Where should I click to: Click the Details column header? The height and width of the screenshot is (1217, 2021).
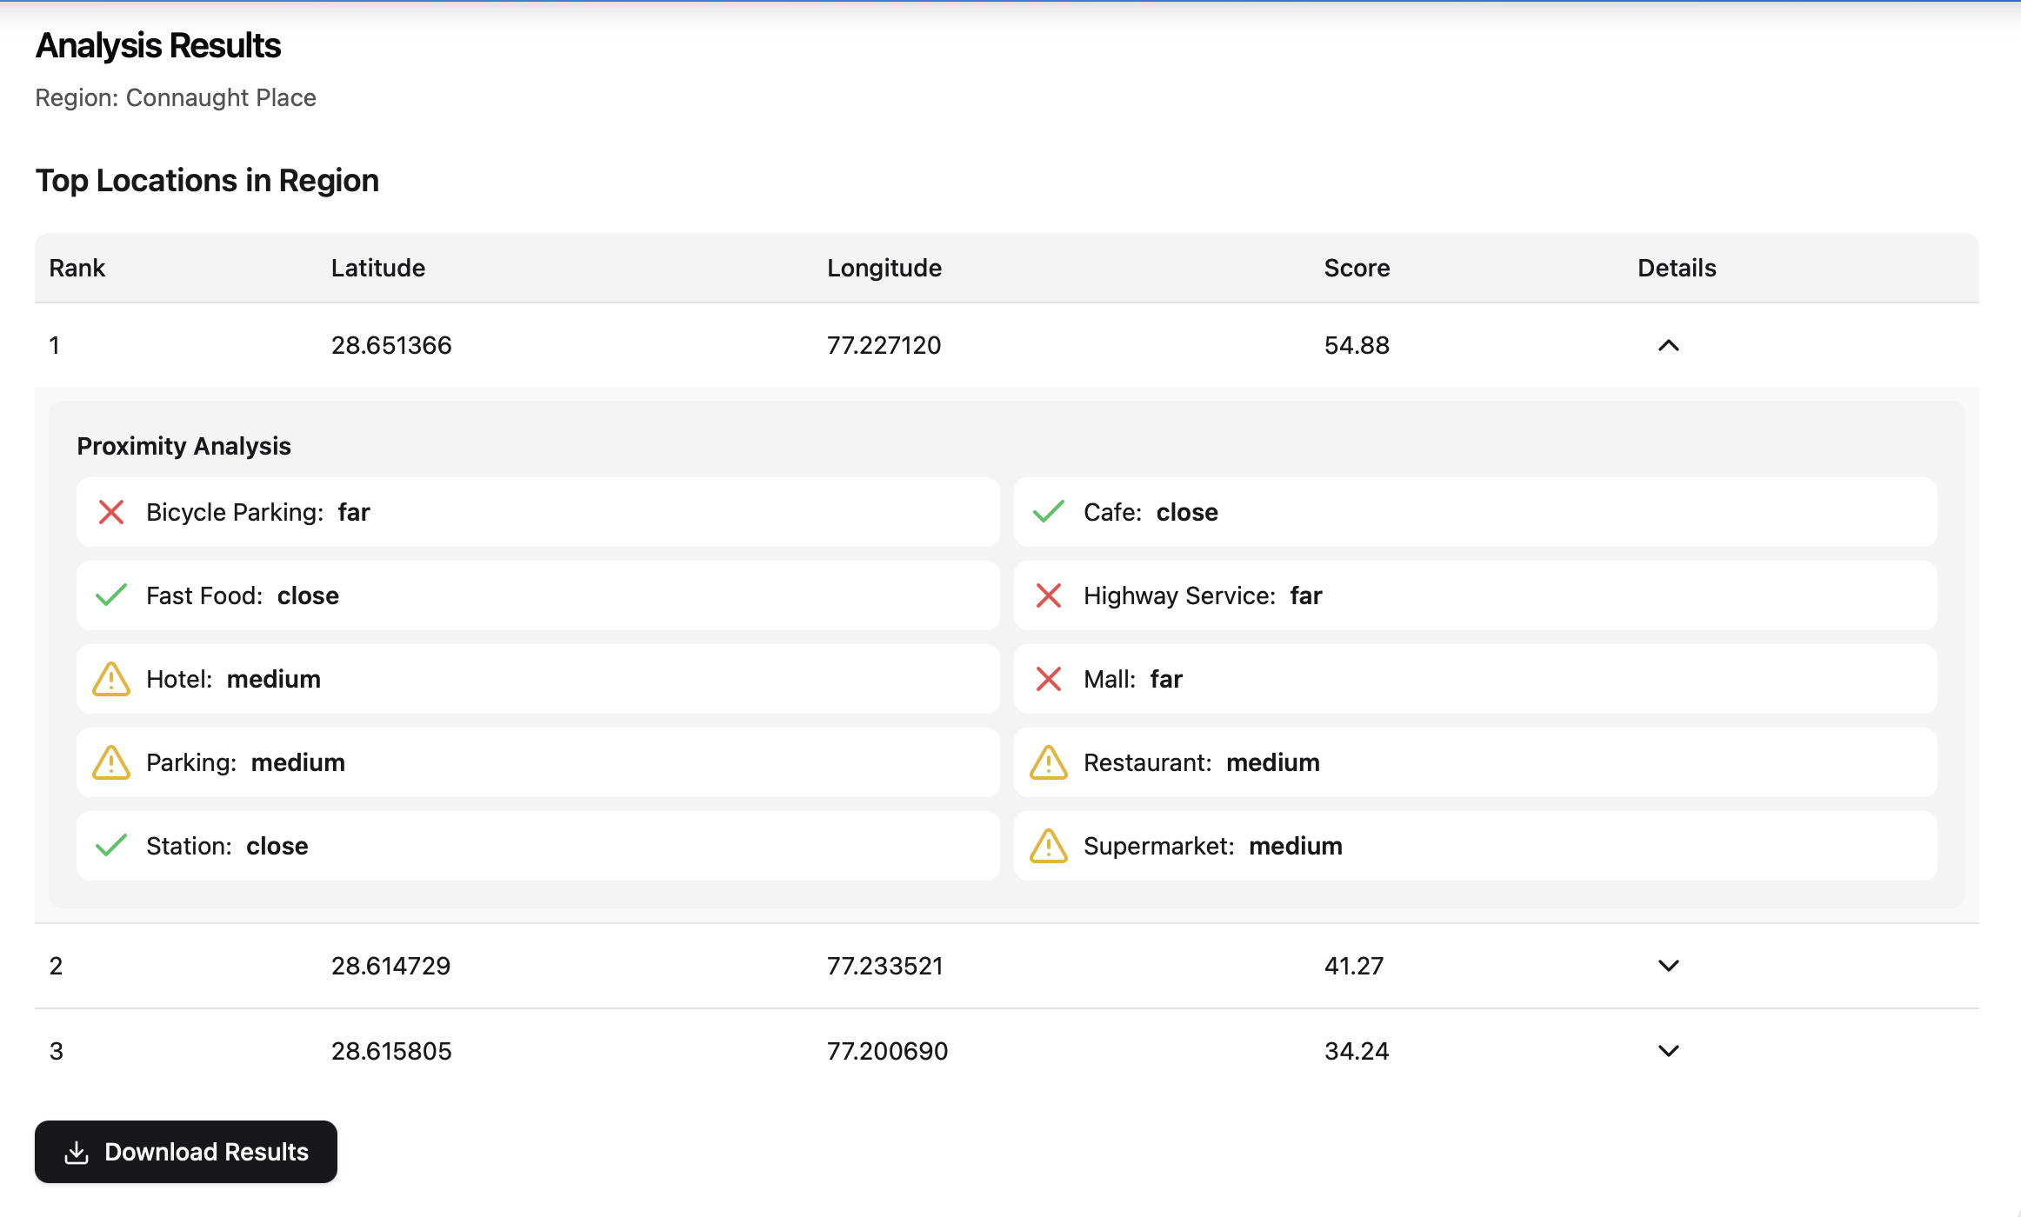pyautogui.click(x=1677, y=268)
